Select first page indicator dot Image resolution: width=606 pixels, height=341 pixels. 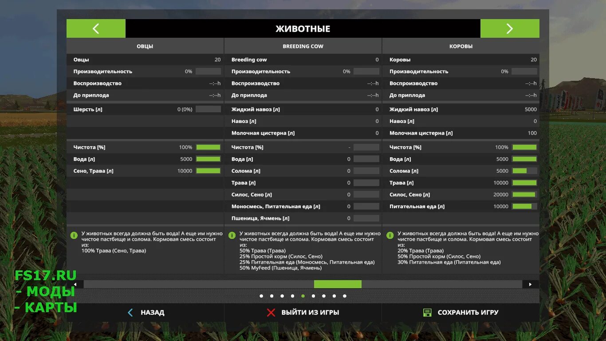[261, 296]
